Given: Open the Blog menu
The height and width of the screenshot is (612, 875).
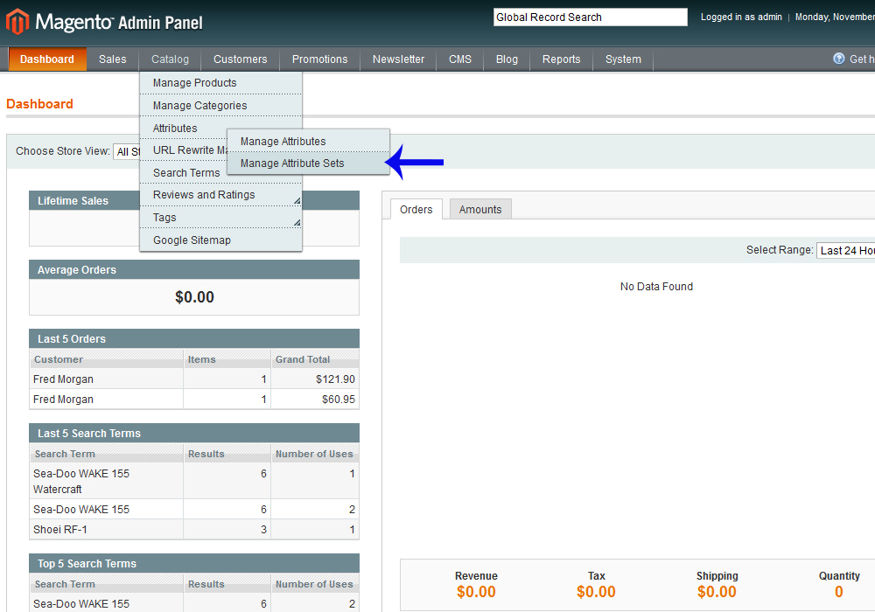Looking at the screenshot, I should point(507,59).
